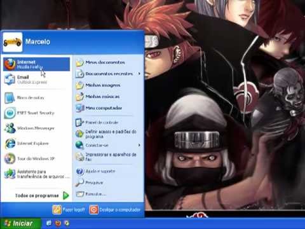Click Fazer logoff label
The height and width of the screenshot is (229, 305).
coord(74,210)
